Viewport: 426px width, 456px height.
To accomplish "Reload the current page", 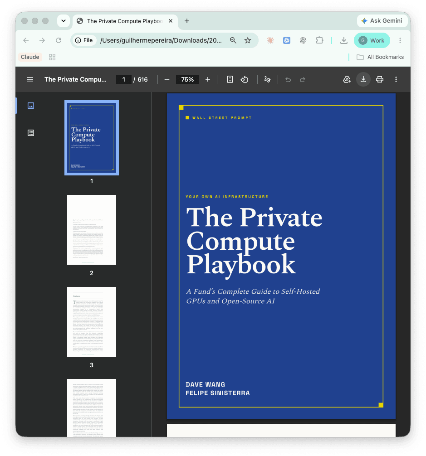I will pyautogui.click(x=59, y=40).
